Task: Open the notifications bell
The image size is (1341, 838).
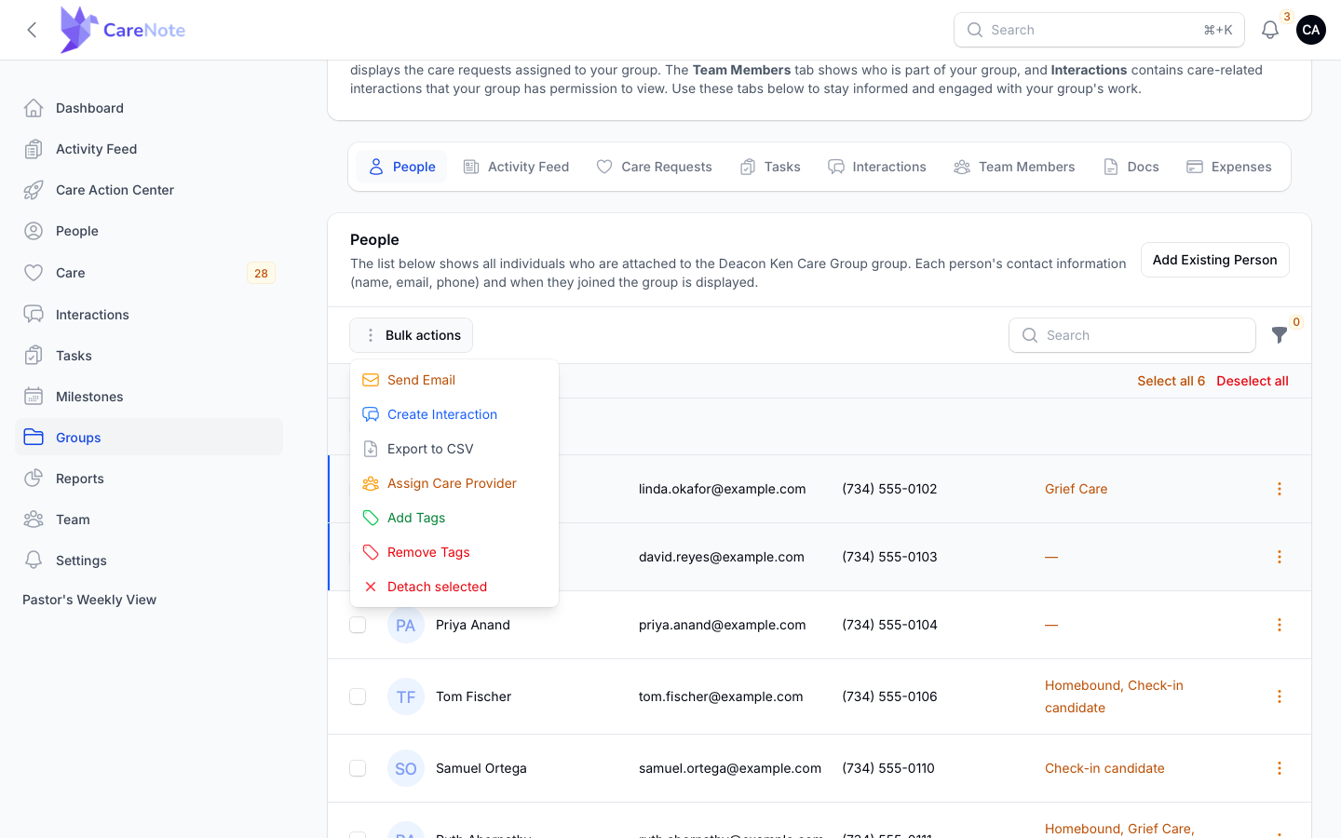Action: click(x=1269, y=30)
